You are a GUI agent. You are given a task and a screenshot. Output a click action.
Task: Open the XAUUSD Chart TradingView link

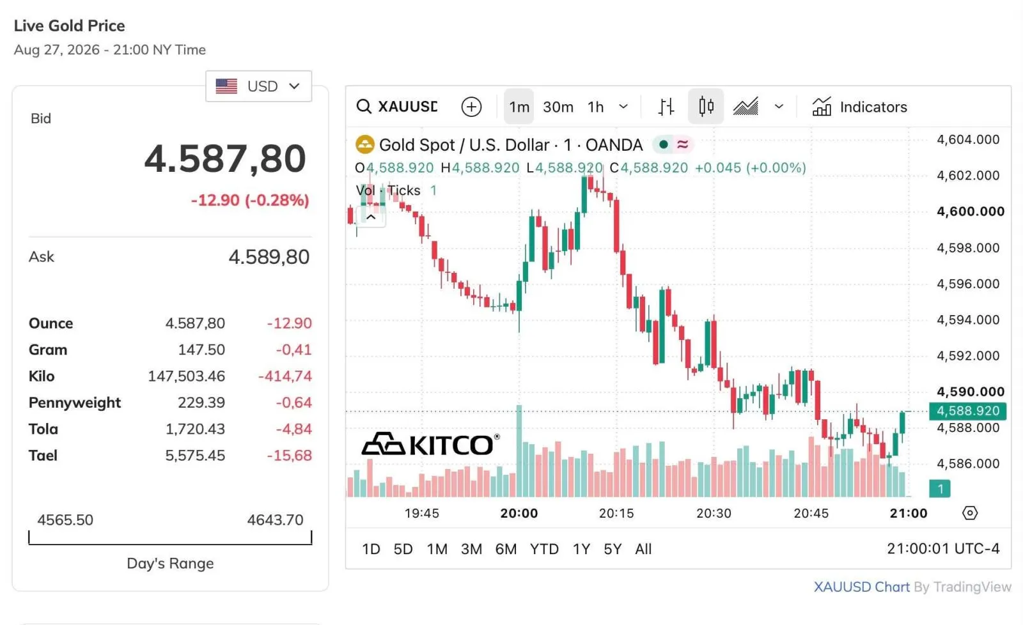[861, 587]
